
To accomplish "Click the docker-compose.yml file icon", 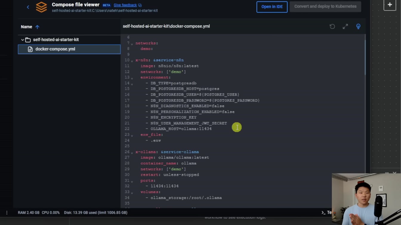I will (x=30, y=49).
